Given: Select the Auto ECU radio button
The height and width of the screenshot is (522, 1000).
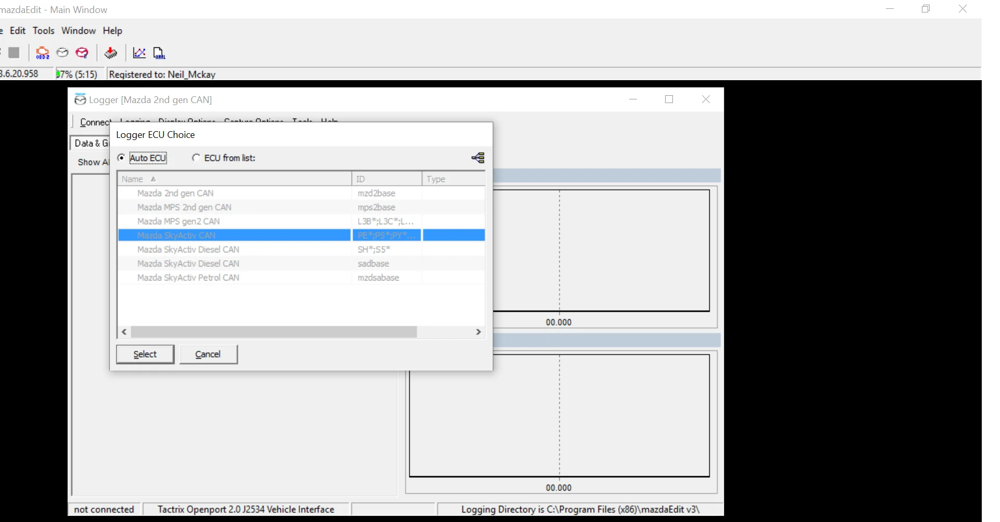Looking at the screenshot, I should [x=121, y=158].
